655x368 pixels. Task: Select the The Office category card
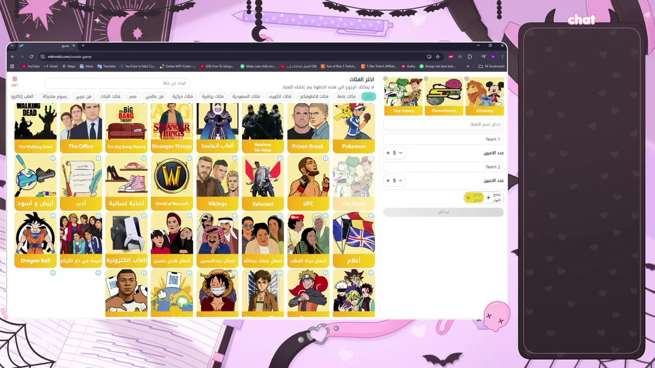click(x=81, y=128)
